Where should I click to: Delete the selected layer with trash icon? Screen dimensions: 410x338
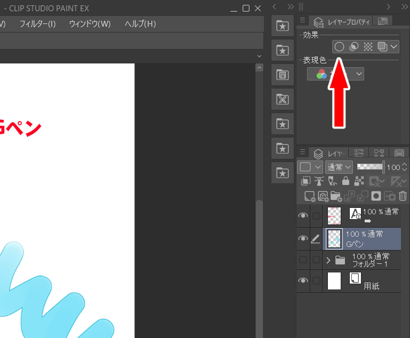pyautogui.click(x=403, y=196)
